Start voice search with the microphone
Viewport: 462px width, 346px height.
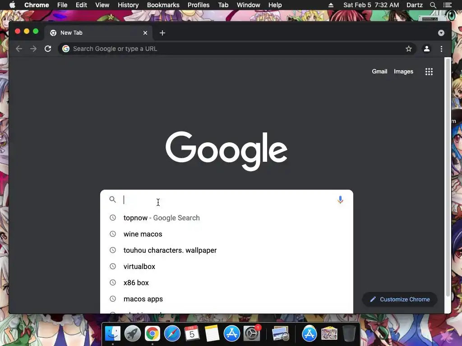click(340, 200)
